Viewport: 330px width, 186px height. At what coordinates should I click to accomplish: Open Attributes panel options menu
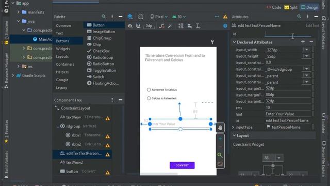(307, 17)
